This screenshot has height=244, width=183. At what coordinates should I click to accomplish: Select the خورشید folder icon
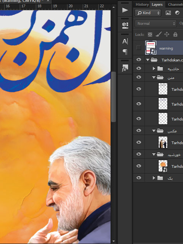160,154
